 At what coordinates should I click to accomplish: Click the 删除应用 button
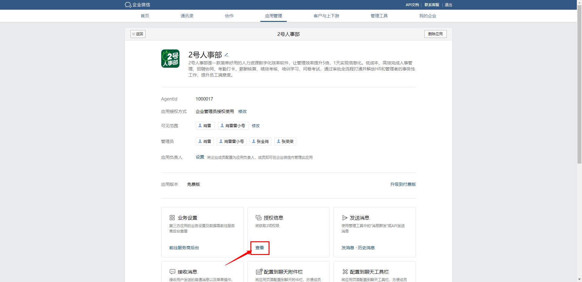(x=435, y=34)
